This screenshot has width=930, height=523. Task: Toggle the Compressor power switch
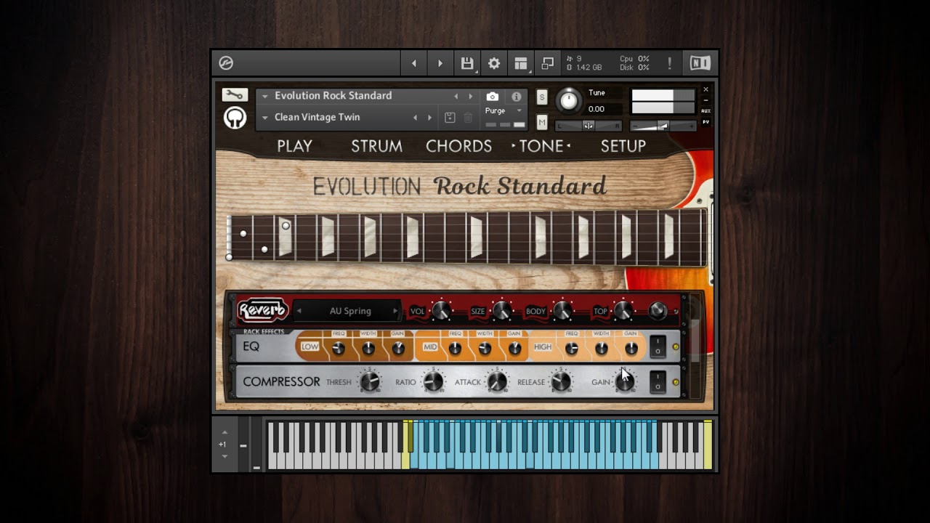point(658,381)
